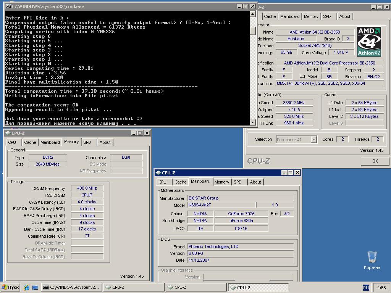Click the 2 x 512 KBytes Level 2 field
The height and width of the screenshot is (293, 391).
[364, 116]
